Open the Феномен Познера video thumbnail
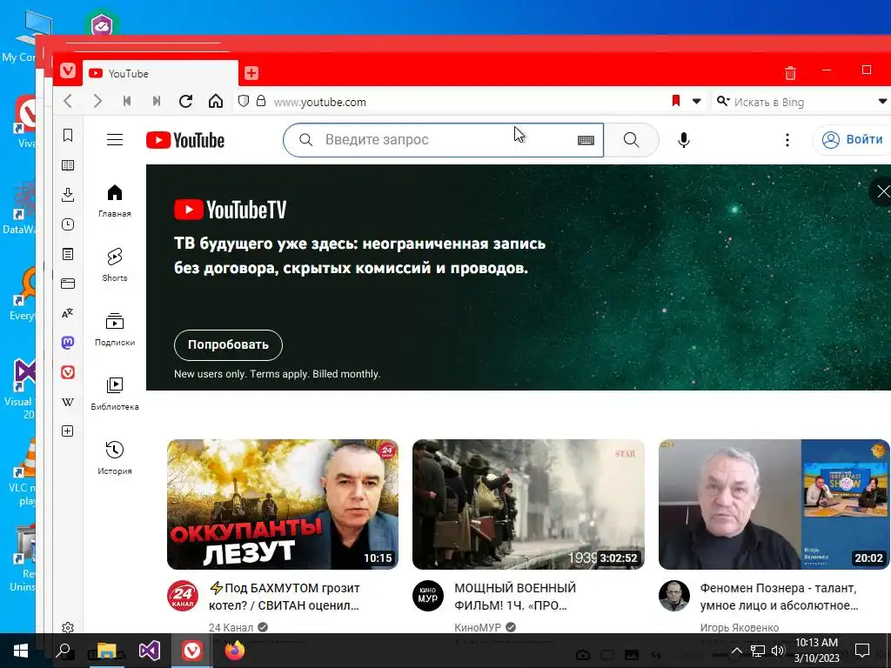The height and width of the screenshot is (668, 891). pos(774,504)
